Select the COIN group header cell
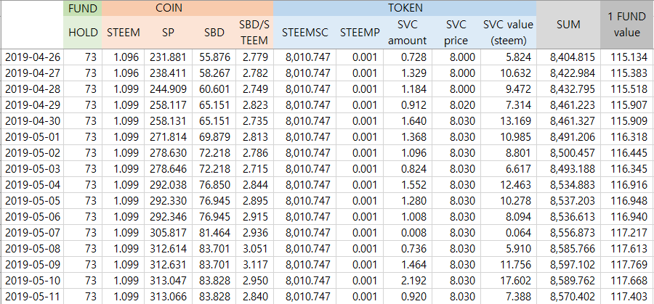654x304 pixels. point(187,8)
